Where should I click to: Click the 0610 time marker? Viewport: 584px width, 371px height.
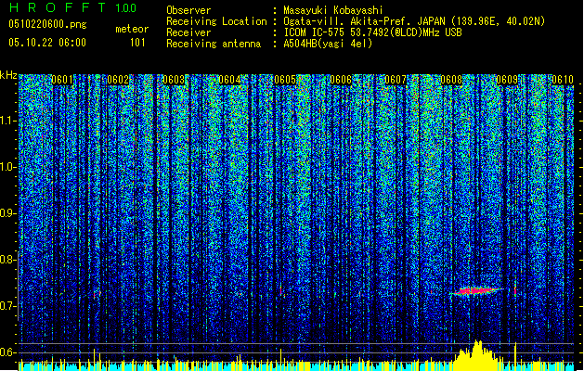(563, 80)
